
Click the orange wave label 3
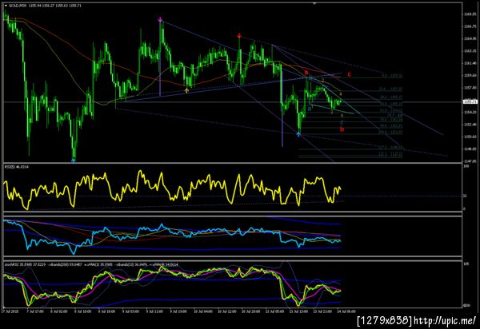pos(331,113)
